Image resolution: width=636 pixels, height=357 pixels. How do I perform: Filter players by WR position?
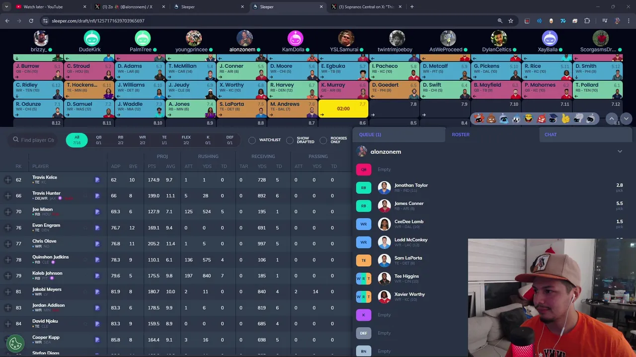142,140
